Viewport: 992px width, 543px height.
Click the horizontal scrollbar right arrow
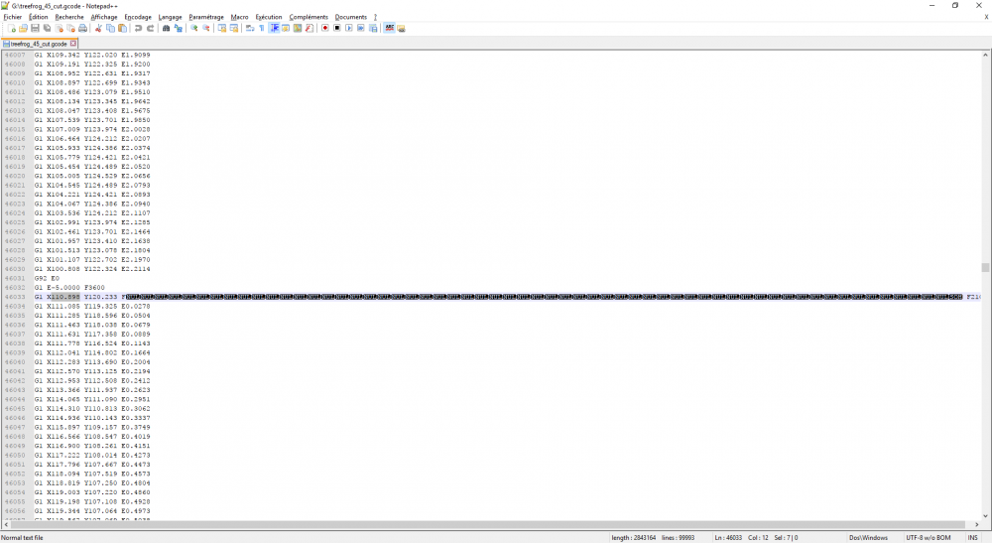[977, 524]
